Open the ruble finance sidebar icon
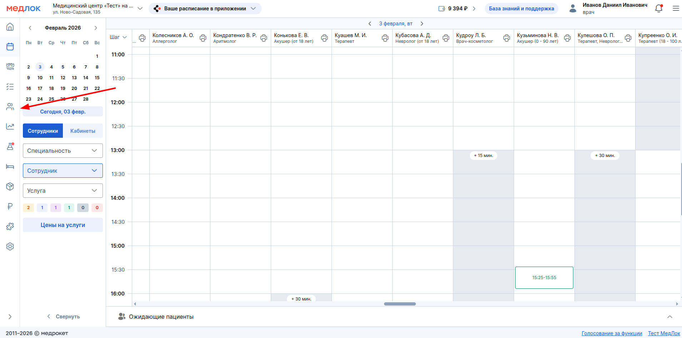Viewport: 682px width, 338px height. pos(10,206)
